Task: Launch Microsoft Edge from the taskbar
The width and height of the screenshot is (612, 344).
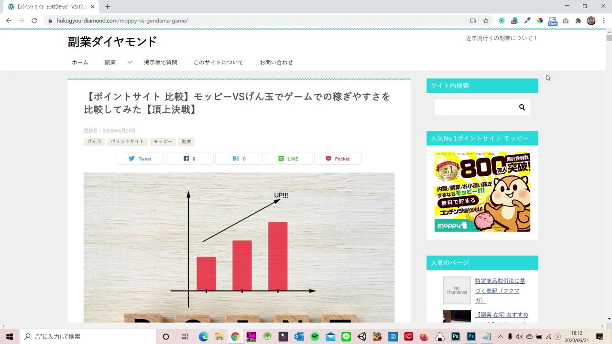Action: click(x=203, y=336)
